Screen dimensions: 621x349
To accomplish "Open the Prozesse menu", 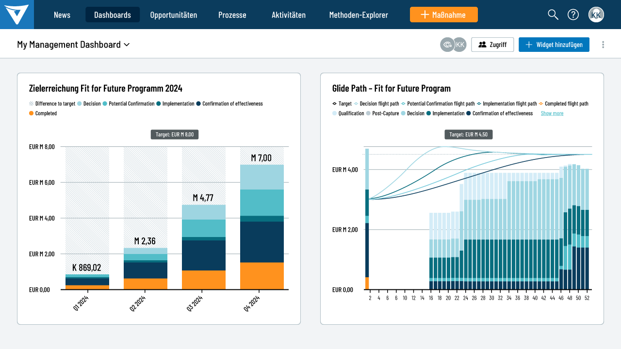I will point(232,15).
